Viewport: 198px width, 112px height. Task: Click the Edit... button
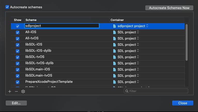click(16, 103)
